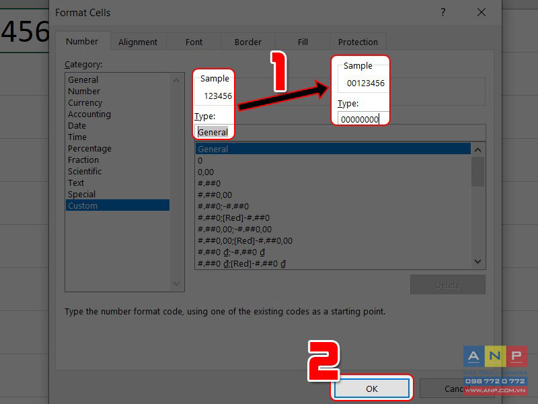Select format code #.##0 đ;-#.##0 đ
The image size is (538, 404).
coord(333,252)
